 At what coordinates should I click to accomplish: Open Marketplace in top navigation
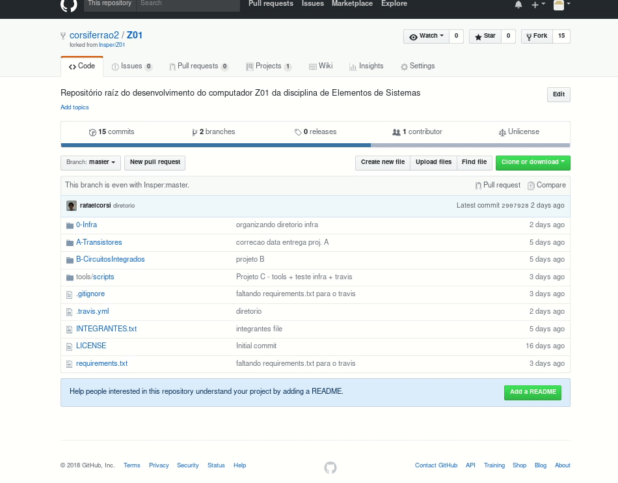coord(352,3)
